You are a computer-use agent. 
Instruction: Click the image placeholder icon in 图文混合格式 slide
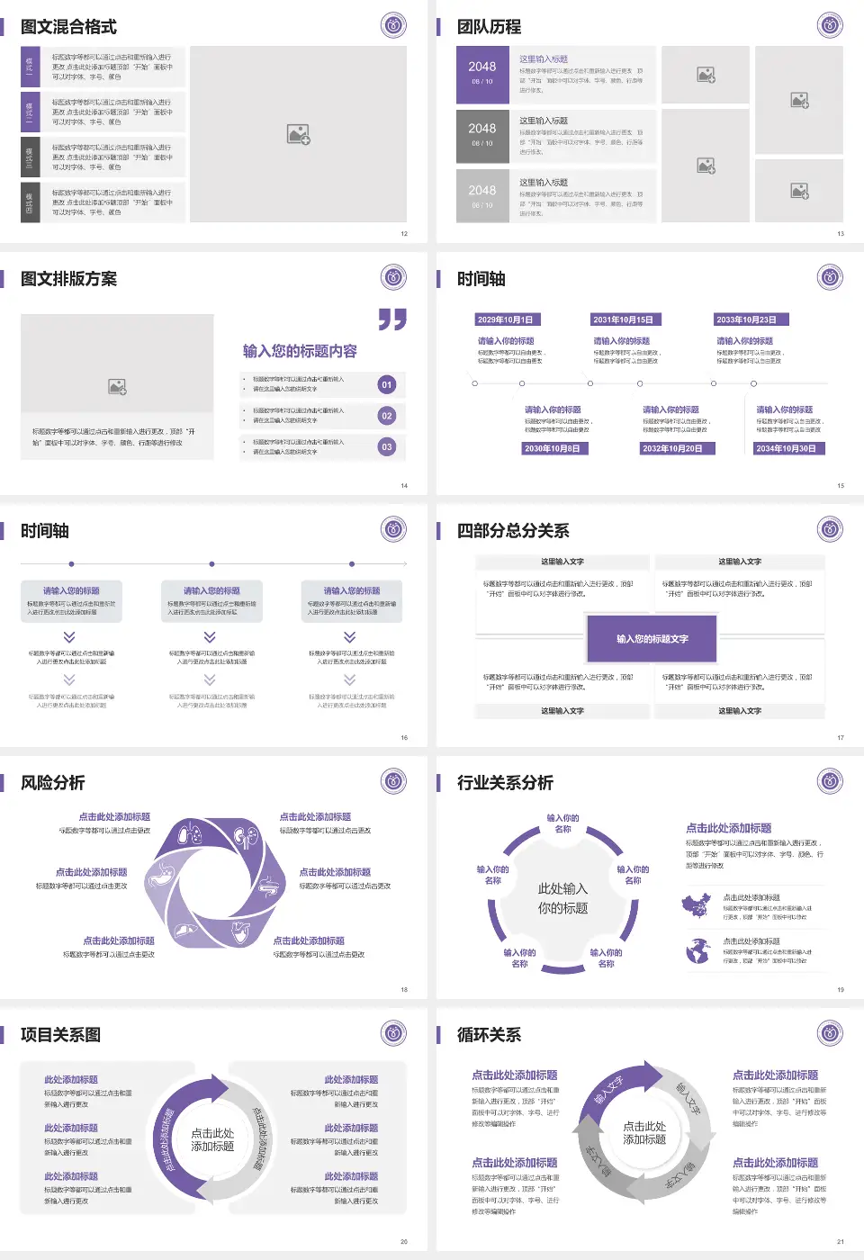(x=298, y=135)
